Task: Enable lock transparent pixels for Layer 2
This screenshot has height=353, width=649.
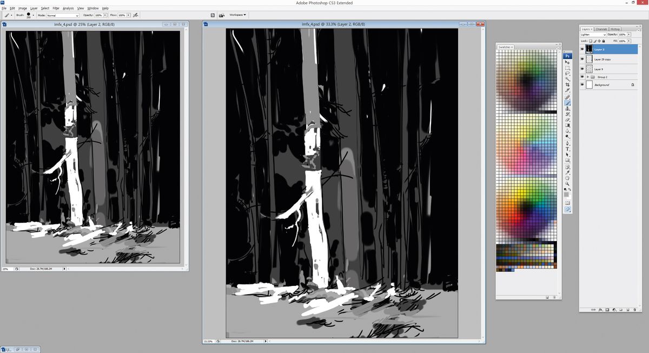Action: click(591, 41)
